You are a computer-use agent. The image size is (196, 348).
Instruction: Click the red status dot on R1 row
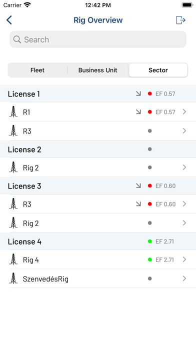point(150,112)
